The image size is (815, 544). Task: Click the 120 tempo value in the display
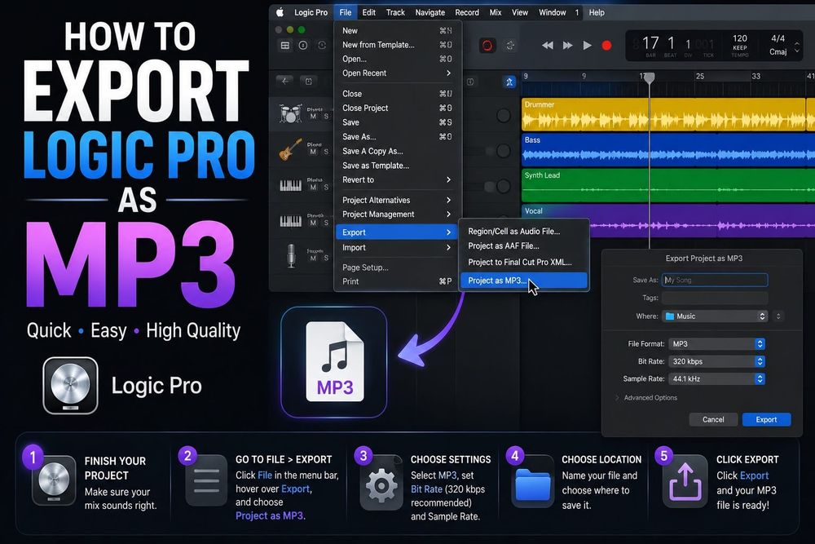pyautogui.click(x=740, y=38)
